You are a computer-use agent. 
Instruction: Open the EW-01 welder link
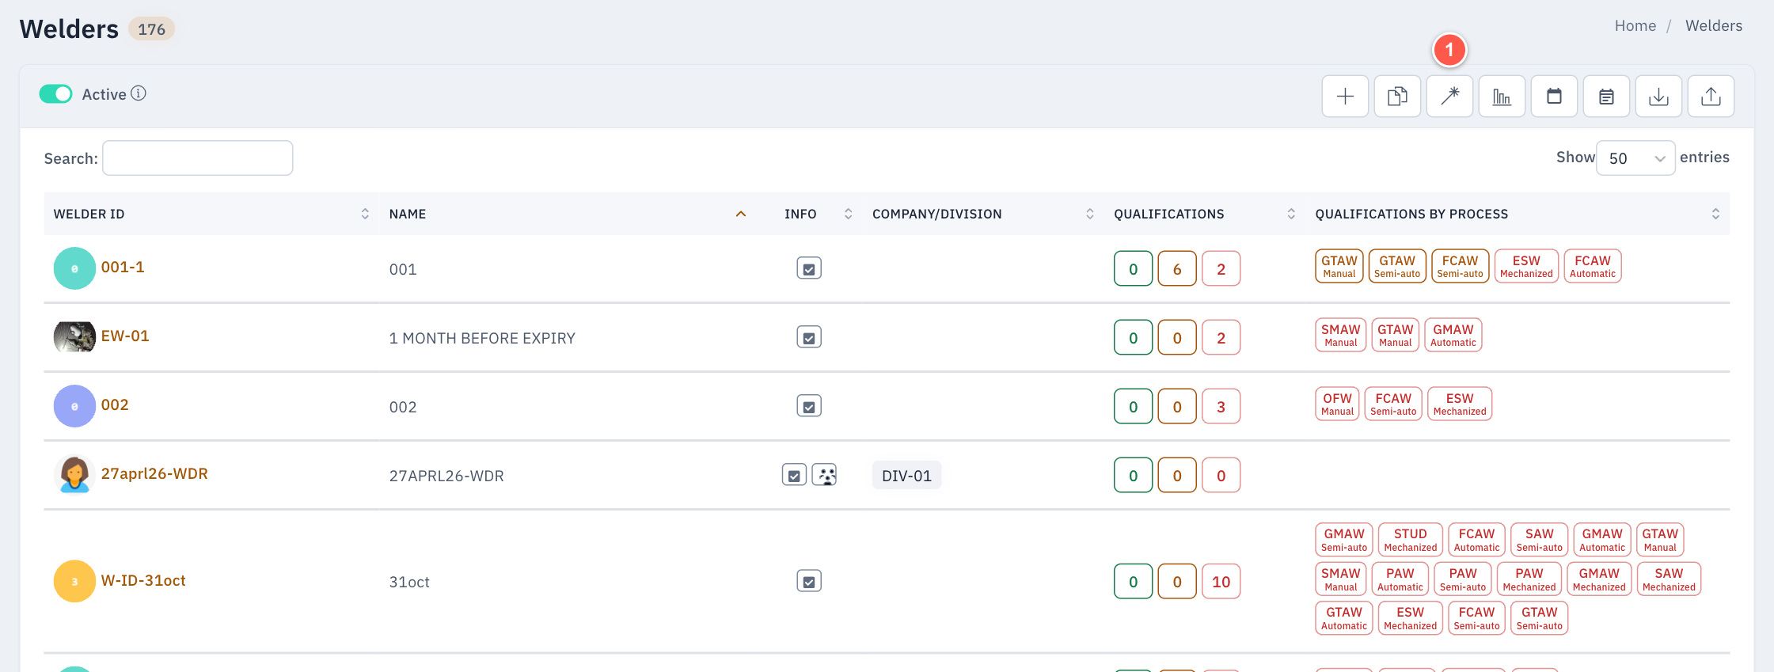pos(125,336)
